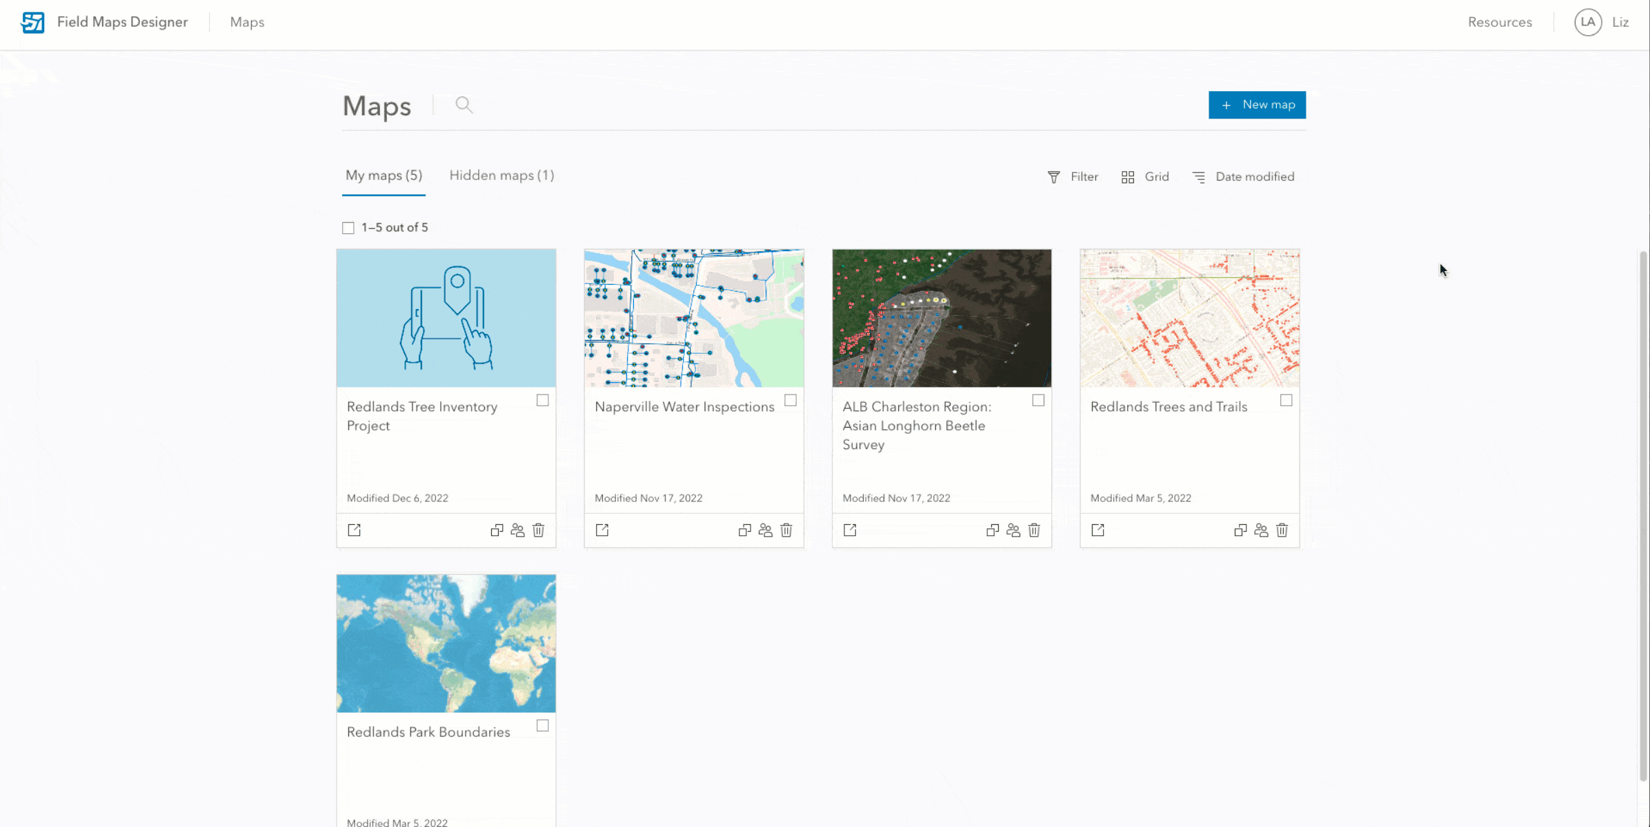Create a new map with the New map button
The image size is (1650, 827).
point(1257,105)
